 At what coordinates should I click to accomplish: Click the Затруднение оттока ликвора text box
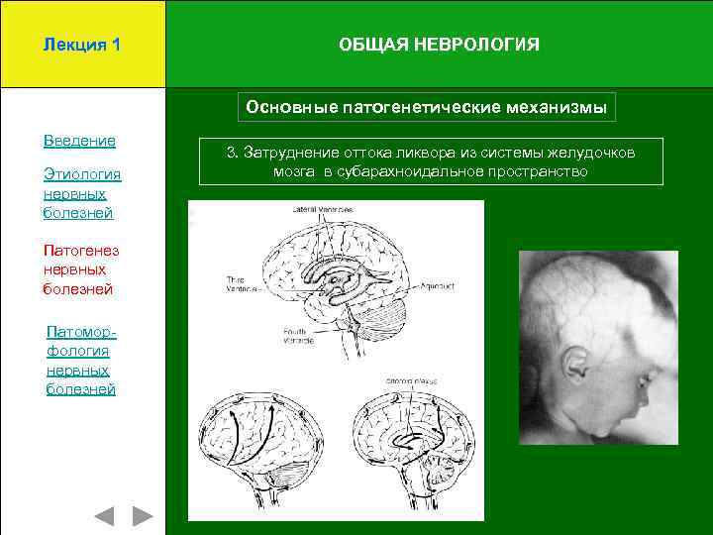[x=431, y=161]
